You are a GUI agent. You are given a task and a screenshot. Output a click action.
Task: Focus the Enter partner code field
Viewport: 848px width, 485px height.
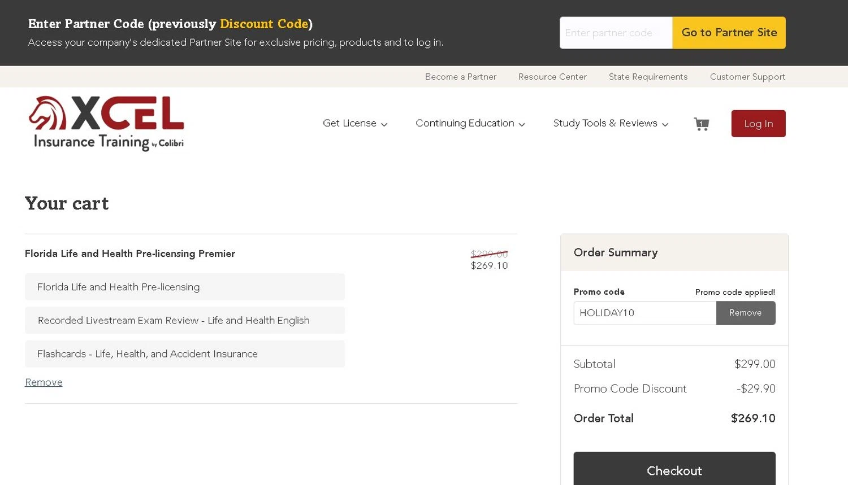coord(616,33)
